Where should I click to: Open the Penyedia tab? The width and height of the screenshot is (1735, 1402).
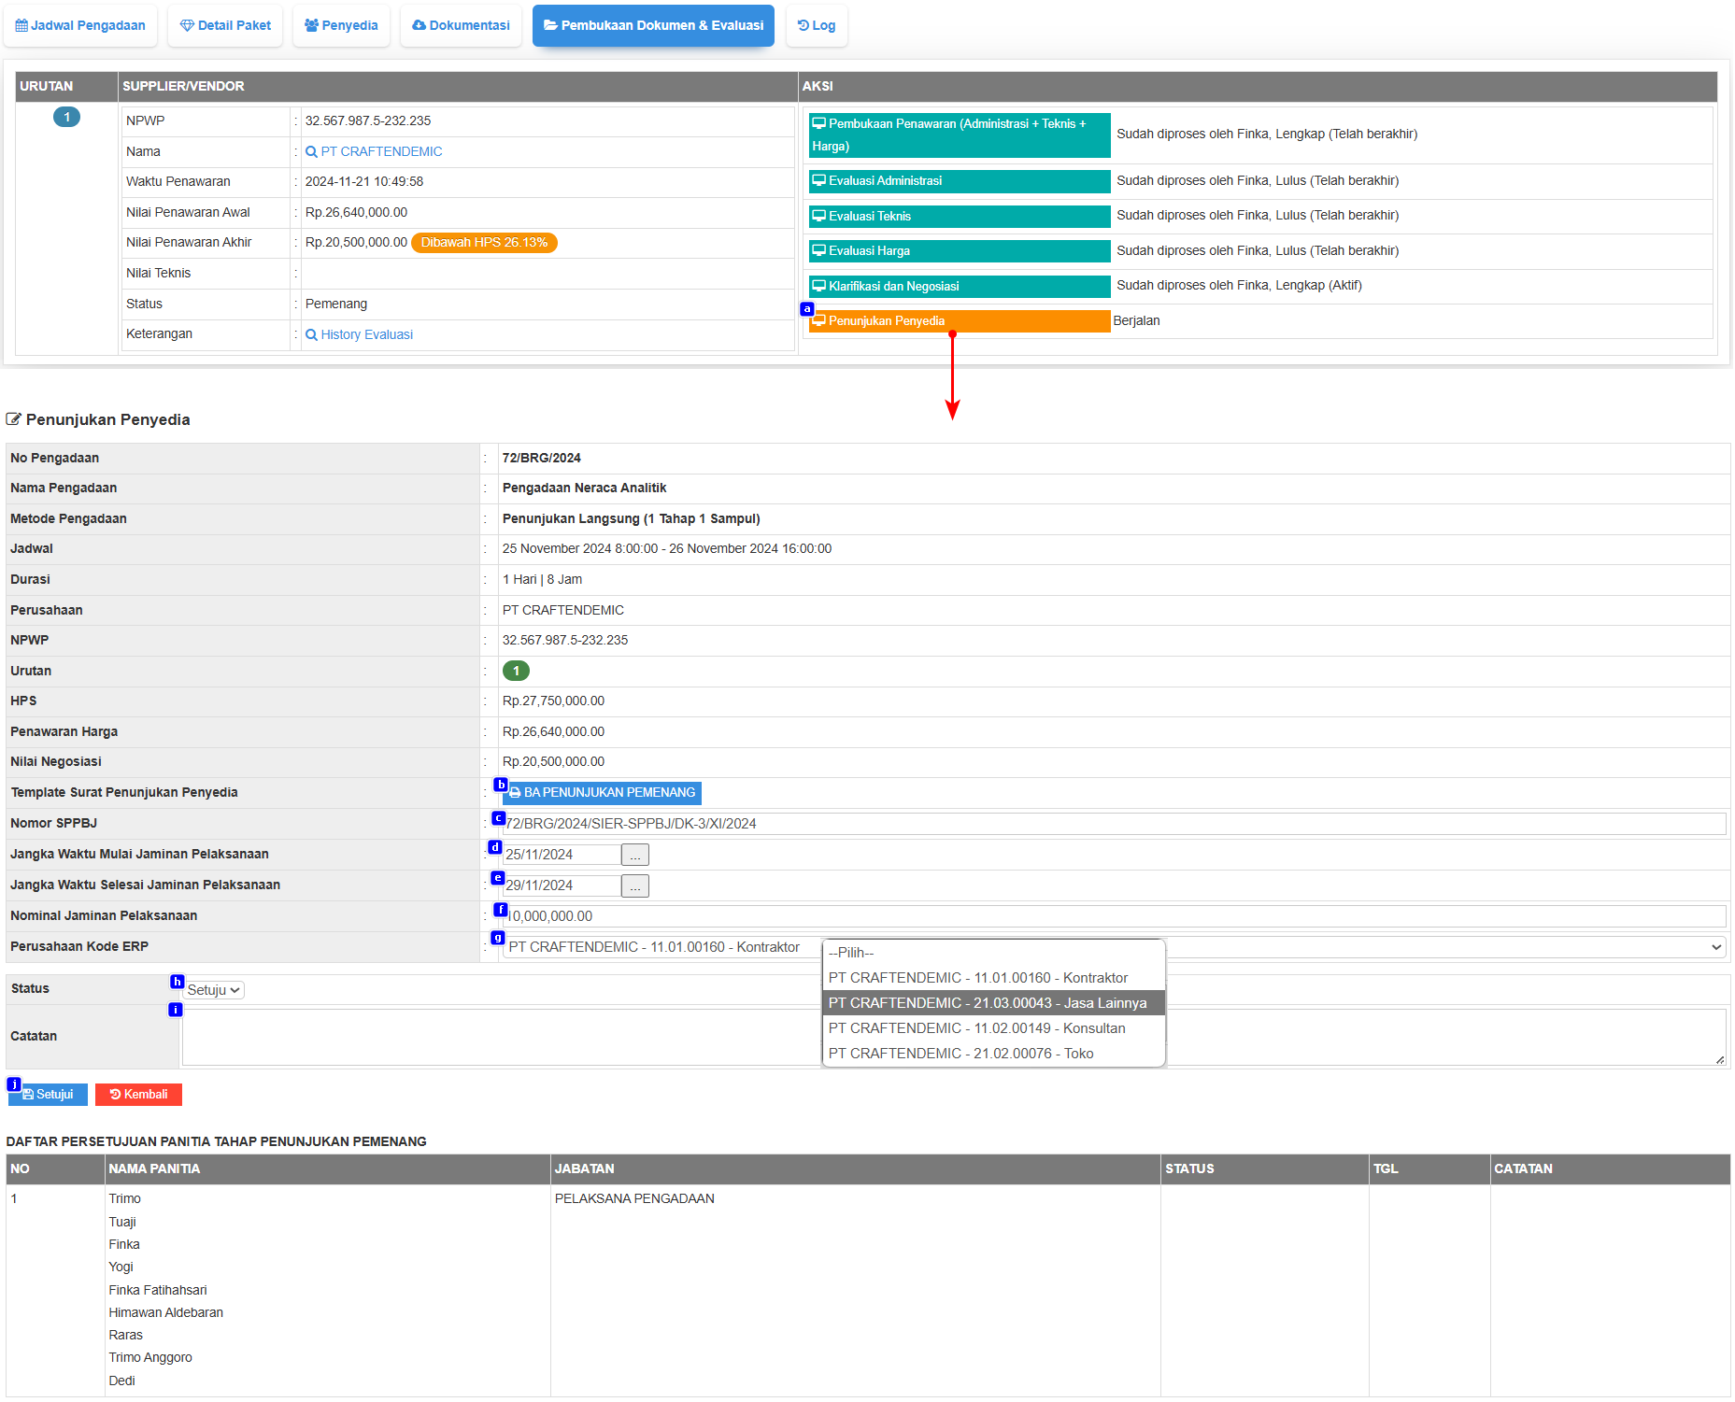341,25
